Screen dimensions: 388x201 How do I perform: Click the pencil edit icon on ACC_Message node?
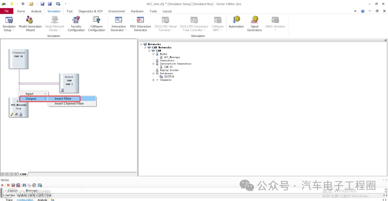tap(11, 115)
